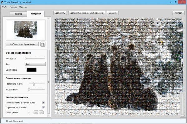187x124 pixels.
Task: Open the Файл menu
Action: point(5,7)
